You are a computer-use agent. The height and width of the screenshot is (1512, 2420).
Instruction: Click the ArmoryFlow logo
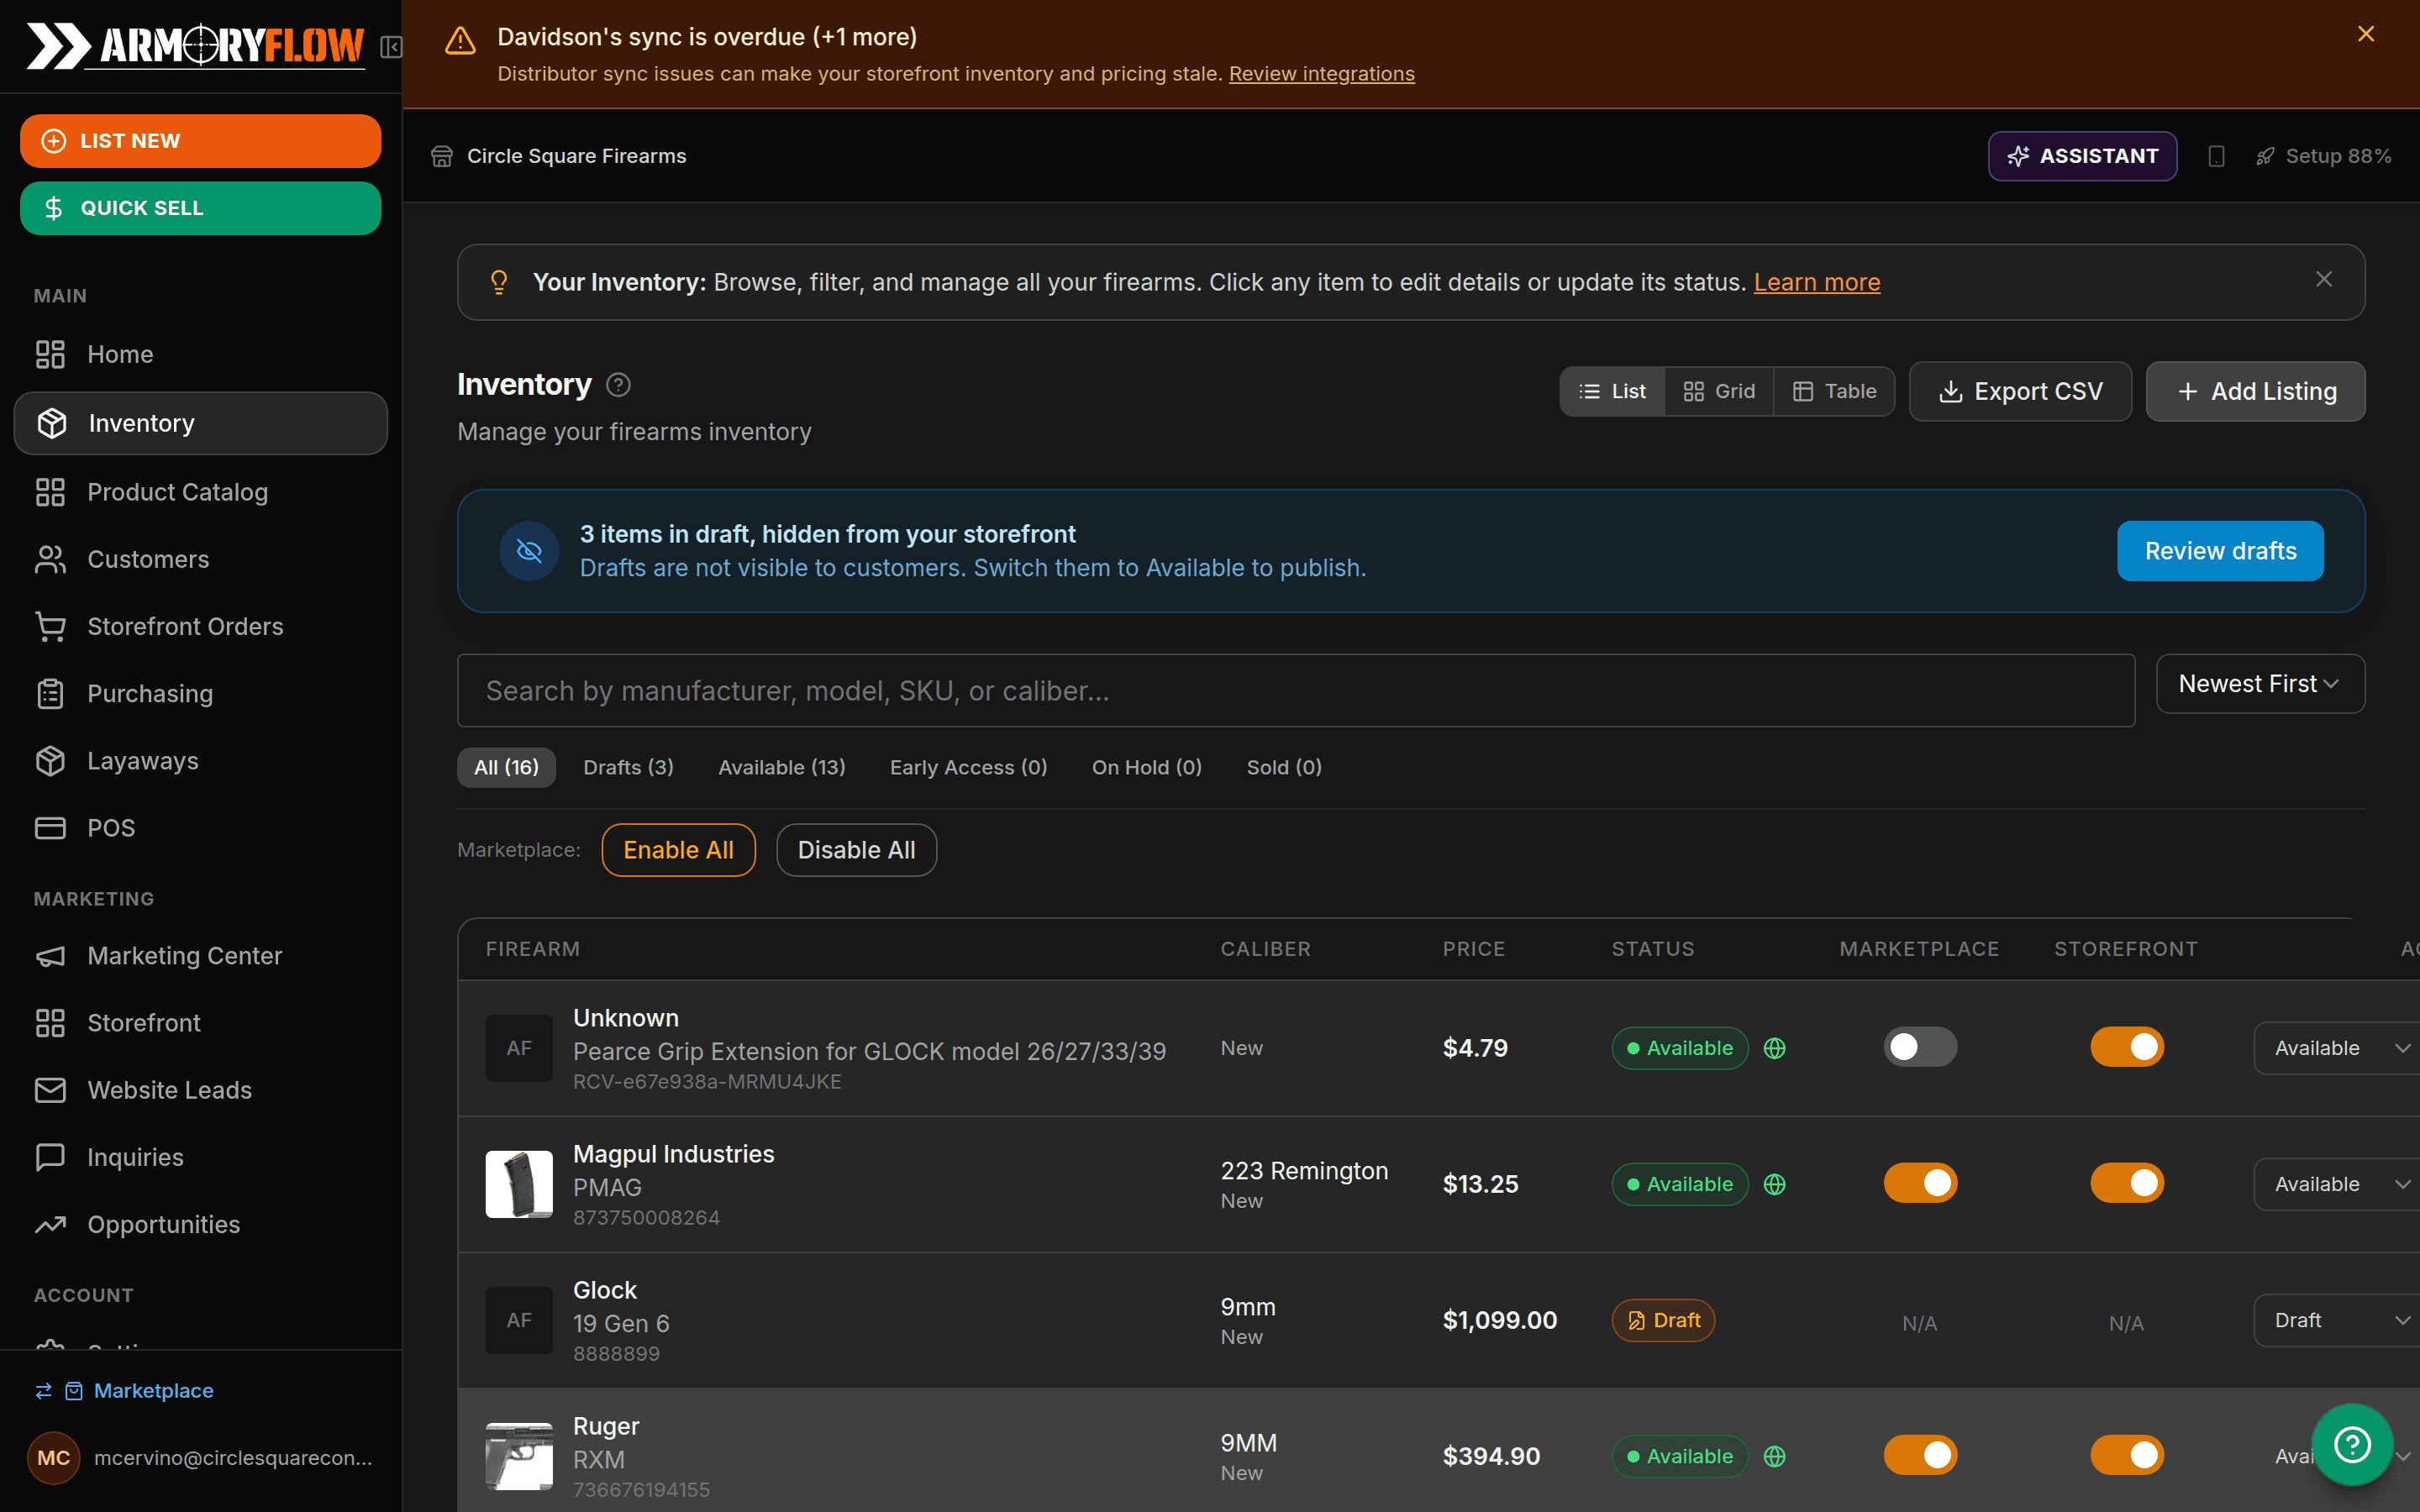[196, 46]
